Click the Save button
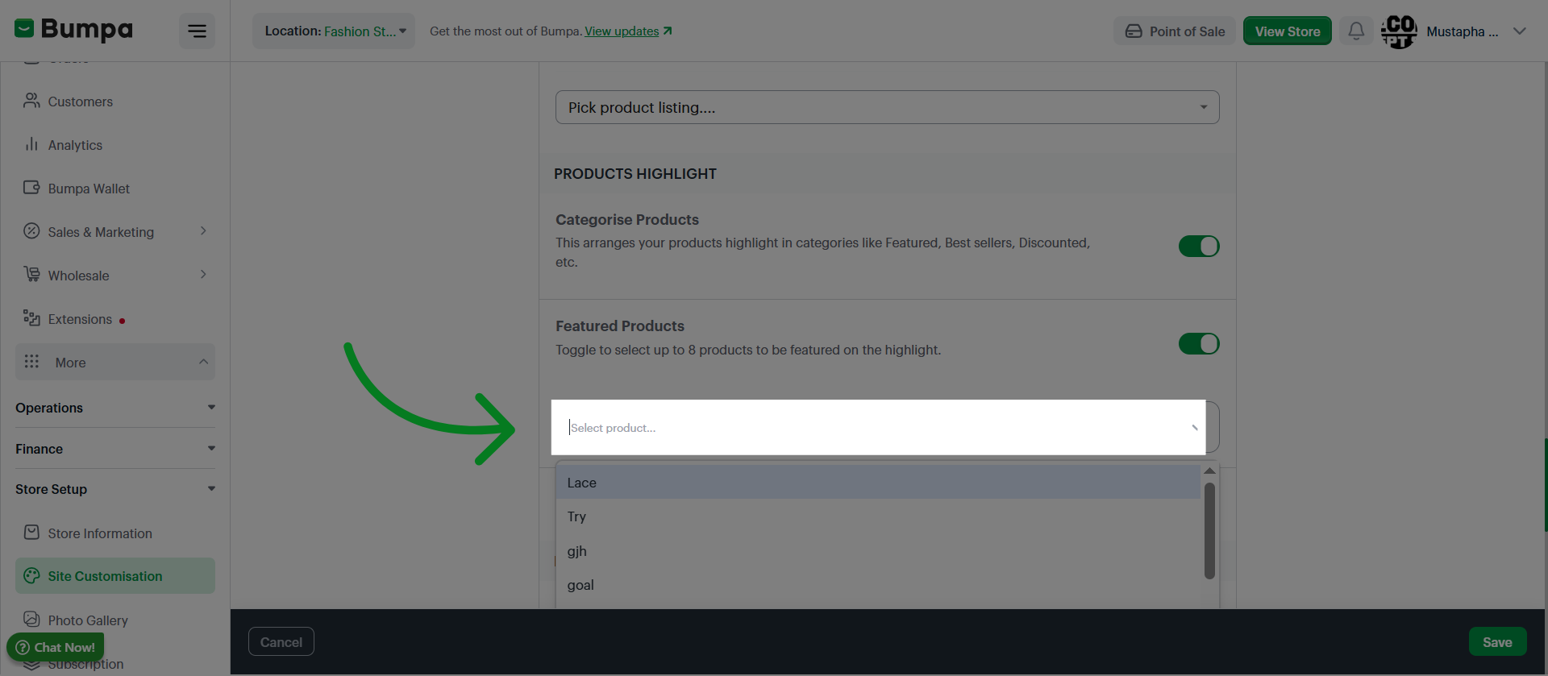Screen dimensions: 1548x676 [x=1497, y=642]
